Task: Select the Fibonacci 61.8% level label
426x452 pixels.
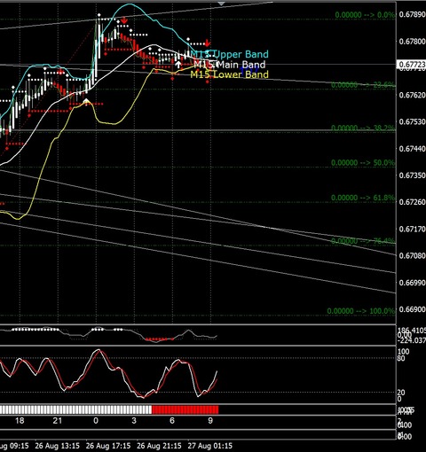Action: coord(363,198)
